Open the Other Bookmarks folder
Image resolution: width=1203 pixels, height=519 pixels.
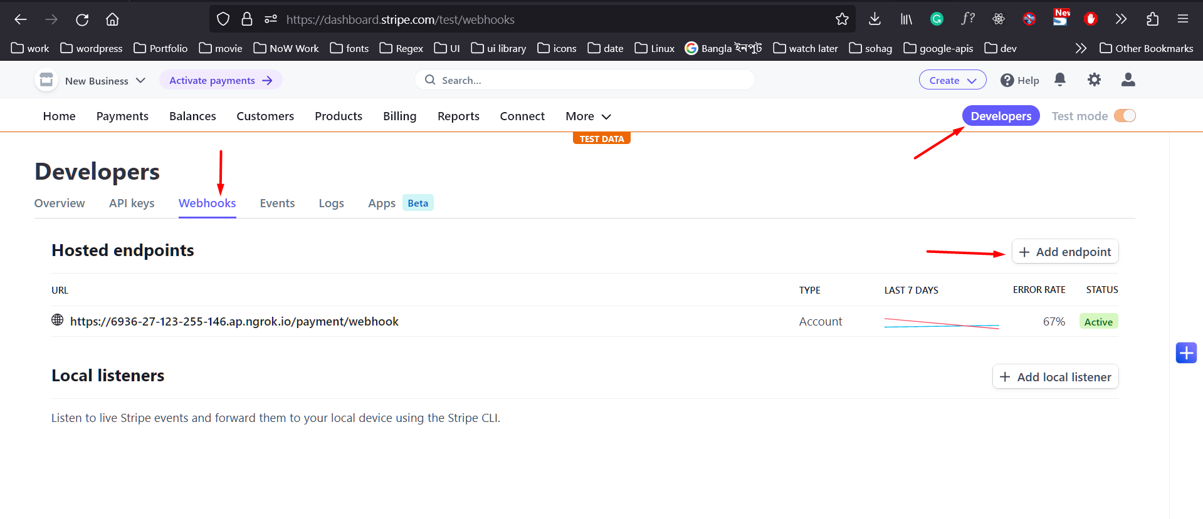[1147, 48]
